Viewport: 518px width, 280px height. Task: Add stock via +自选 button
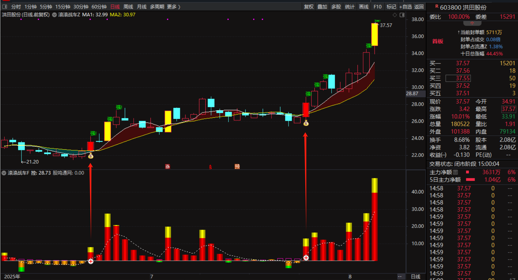405,7
